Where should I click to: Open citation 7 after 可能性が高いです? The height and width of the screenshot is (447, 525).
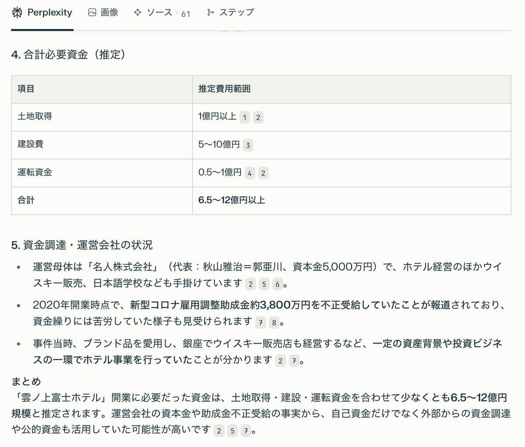pyautogui.click(x=246, y=431)
